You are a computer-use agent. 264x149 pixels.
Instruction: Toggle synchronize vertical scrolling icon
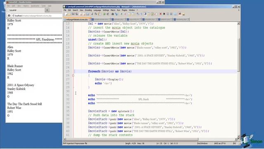point(130,14)
